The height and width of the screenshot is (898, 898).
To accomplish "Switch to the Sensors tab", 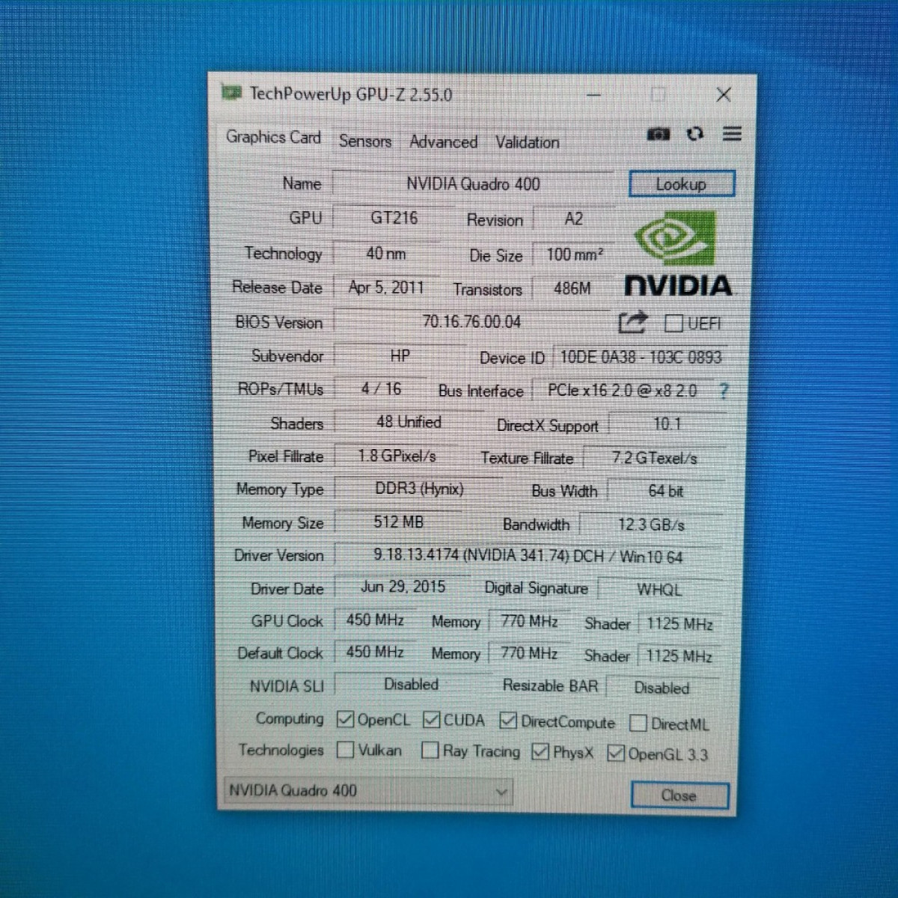I will [x=365, y=141].
